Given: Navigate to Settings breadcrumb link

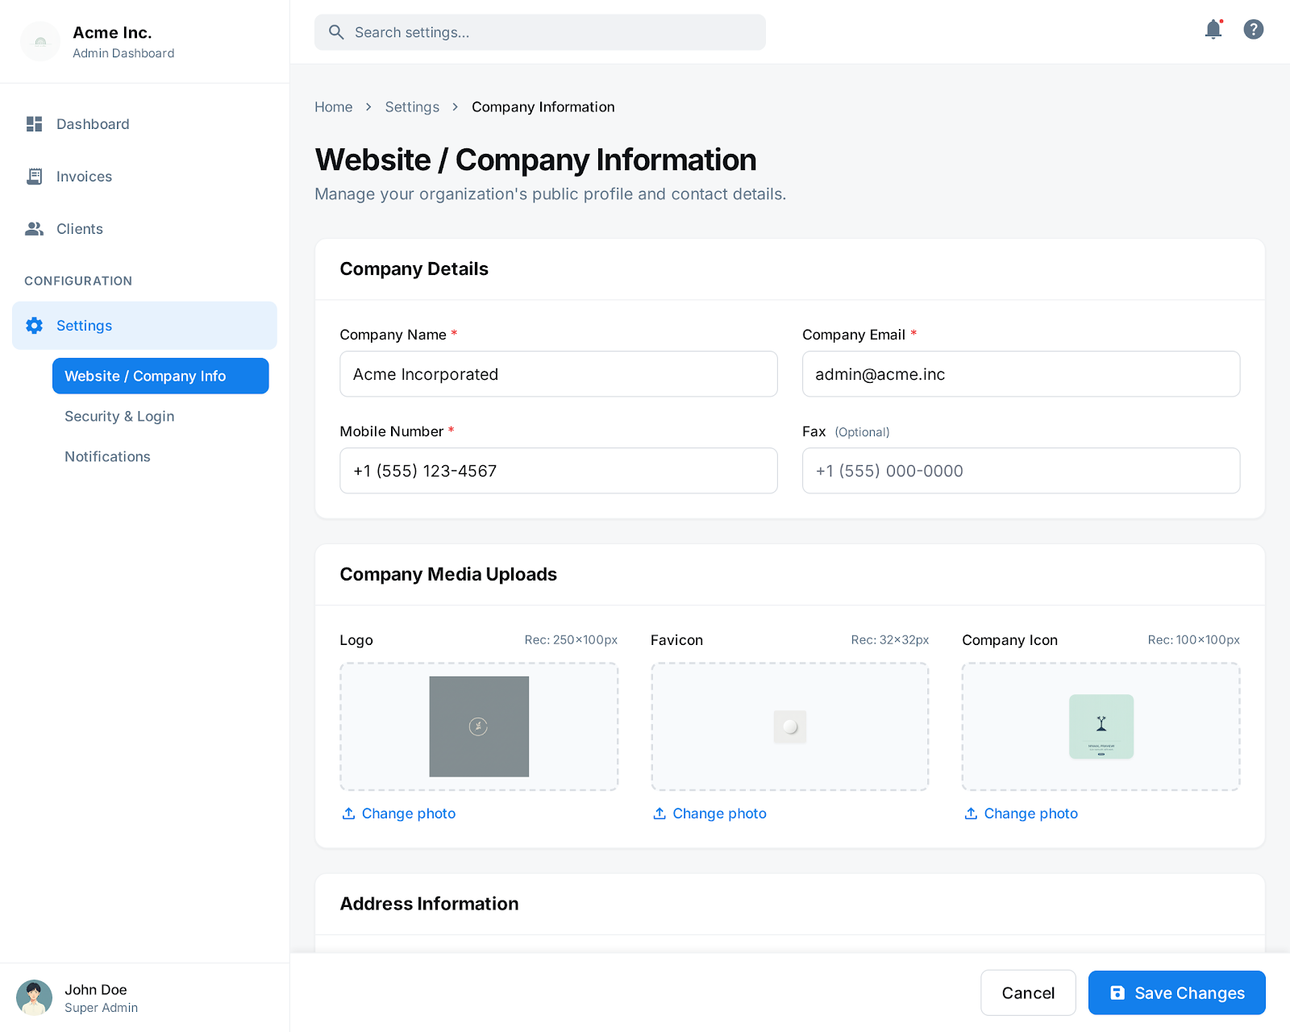Looking at the screenshot, I should pos(412,107).
